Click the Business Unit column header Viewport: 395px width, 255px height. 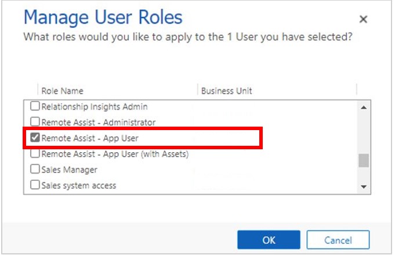point(226,91)
